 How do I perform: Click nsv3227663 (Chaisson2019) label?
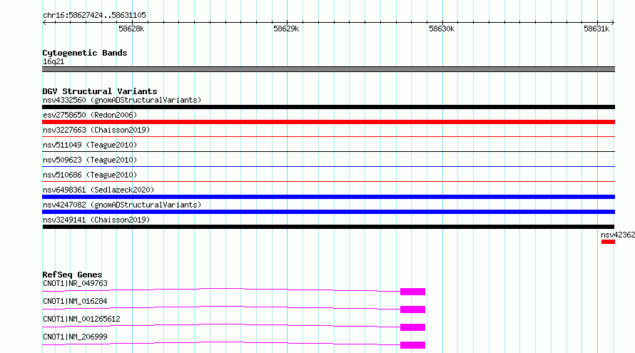[x=96, y=130]
